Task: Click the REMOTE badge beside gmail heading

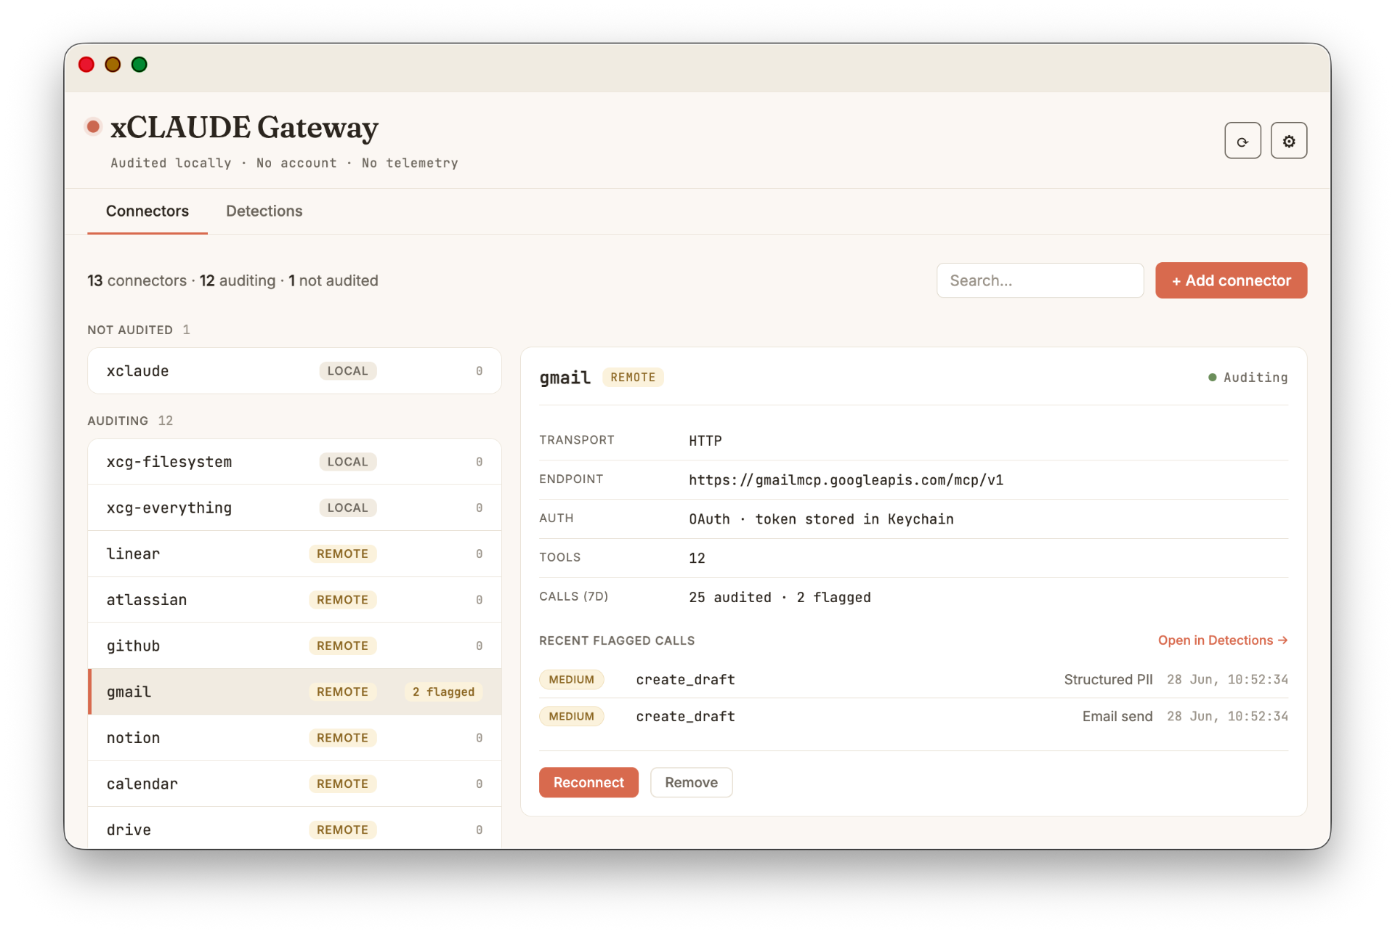Action: (633, 378)
